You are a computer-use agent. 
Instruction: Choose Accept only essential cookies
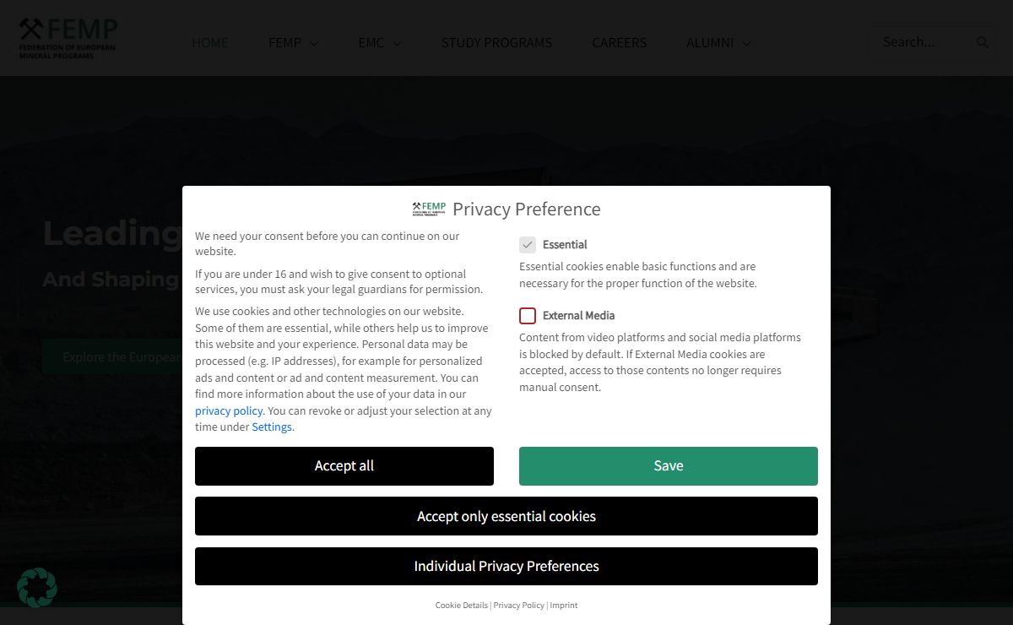(506, 516)
